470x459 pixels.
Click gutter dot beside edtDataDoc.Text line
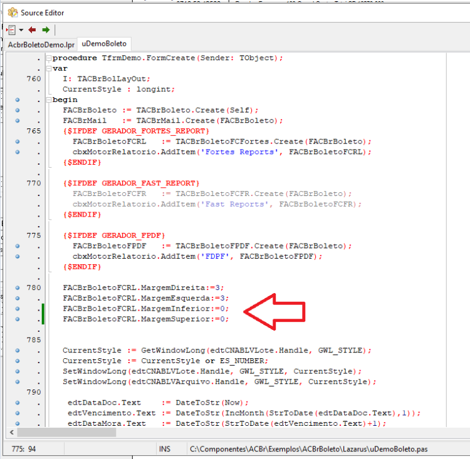(18, 403)
